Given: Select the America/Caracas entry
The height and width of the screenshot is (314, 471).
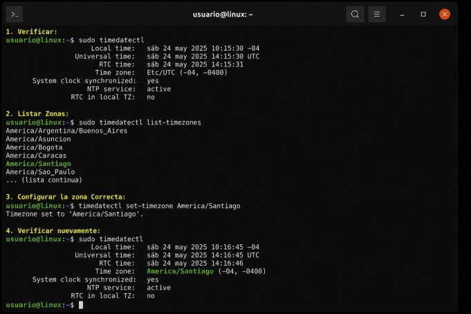Looking at the screenshot, I should click(x=36, y=156).
